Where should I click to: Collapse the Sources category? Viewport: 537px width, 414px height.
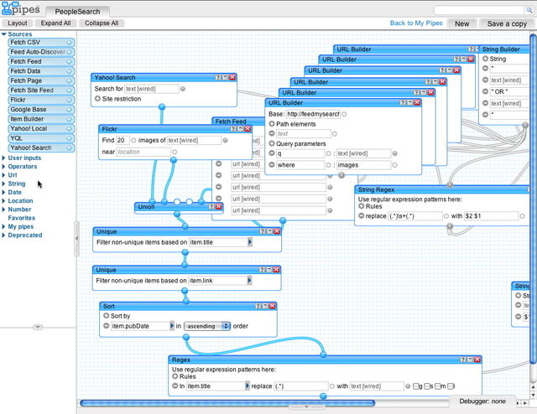tap(3, 34)
